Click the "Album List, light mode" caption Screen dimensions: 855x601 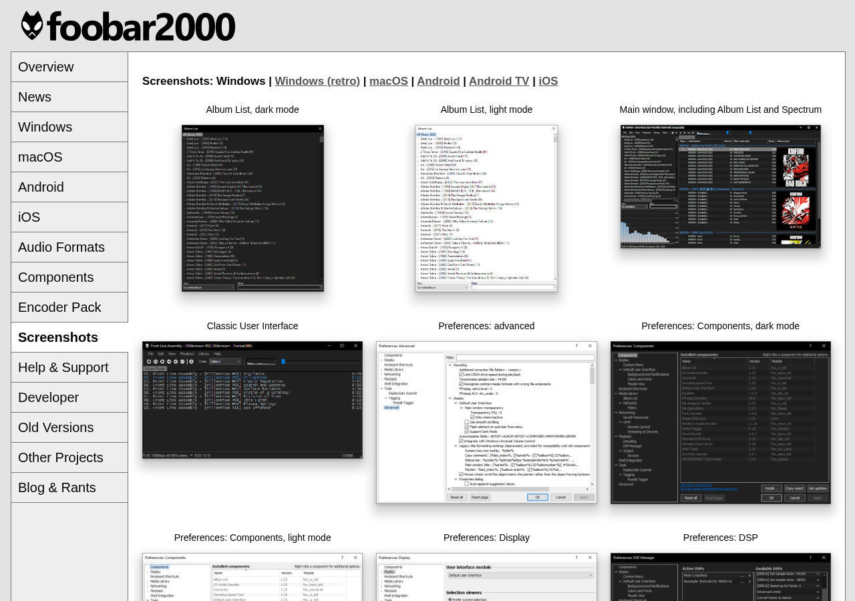(x=486, y=110)
